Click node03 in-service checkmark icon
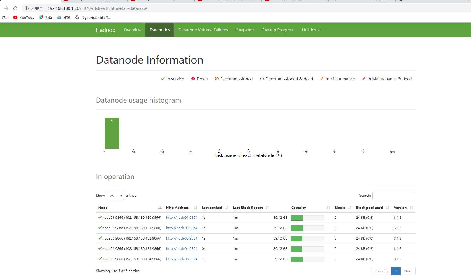 tap(100, 238)
